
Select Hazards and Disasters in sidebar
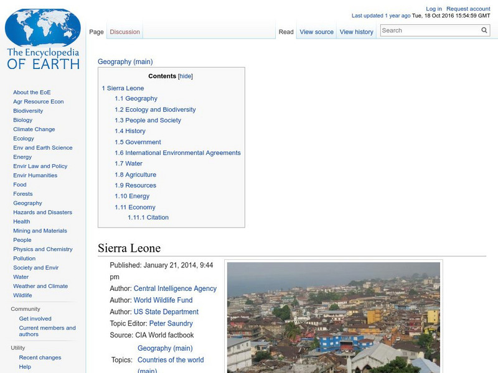pos(42,213)
